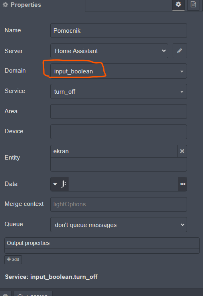Click the Merge context lightOptions field
This screenshot has width=203, height=296.
click(x=118, y=204)
